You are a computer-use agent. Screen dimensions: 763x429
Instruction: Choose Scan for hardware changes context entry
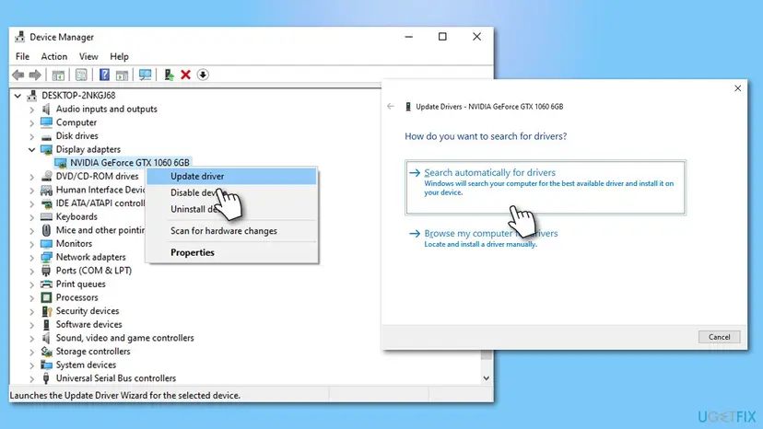[x=231, y=231]
